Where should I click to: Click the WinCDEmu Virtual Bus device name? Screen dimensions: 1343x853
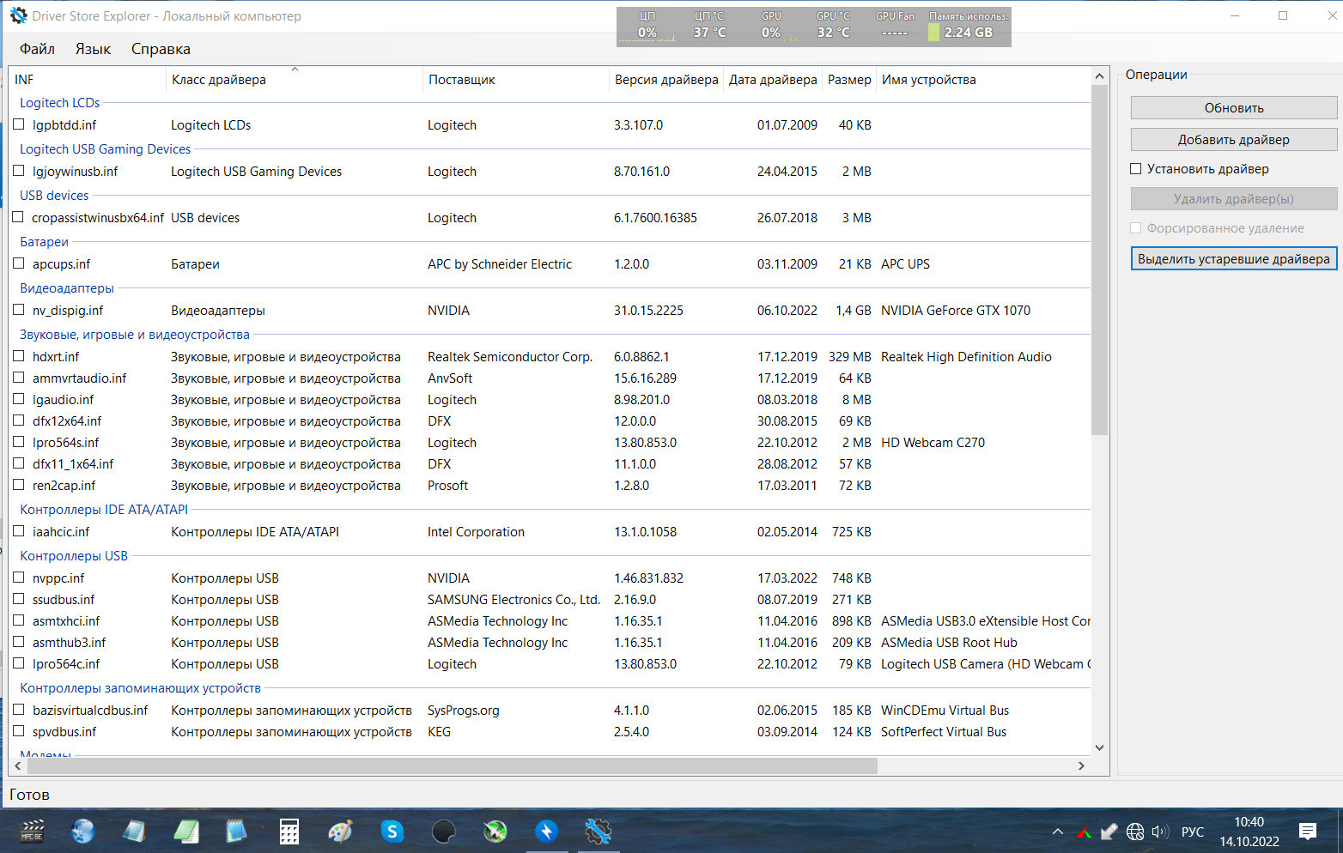click(x=945, y=711)
